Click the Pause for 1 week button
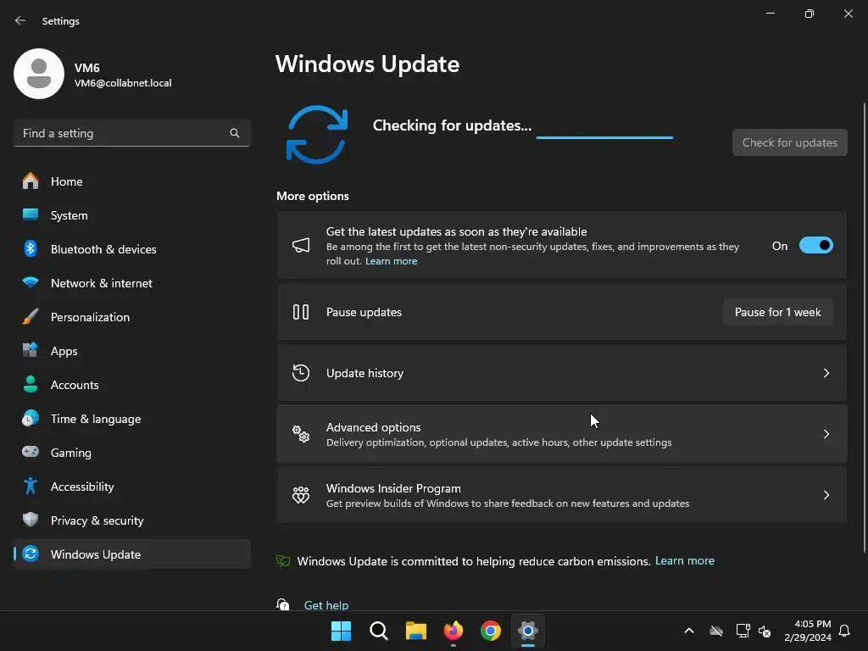The width and height of the screenshot is (868, 651). point(778,312)
